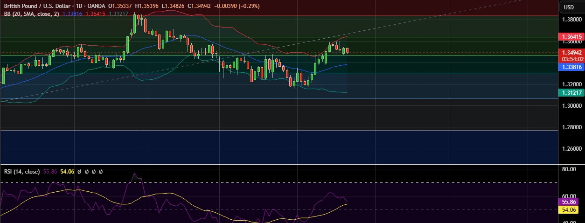Click the purple 55.86 RSI axis label

click(571, 202)
